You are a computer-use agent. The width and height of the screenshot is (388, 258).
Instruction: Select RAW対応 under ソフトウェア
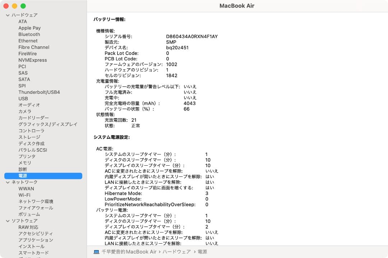28,227
